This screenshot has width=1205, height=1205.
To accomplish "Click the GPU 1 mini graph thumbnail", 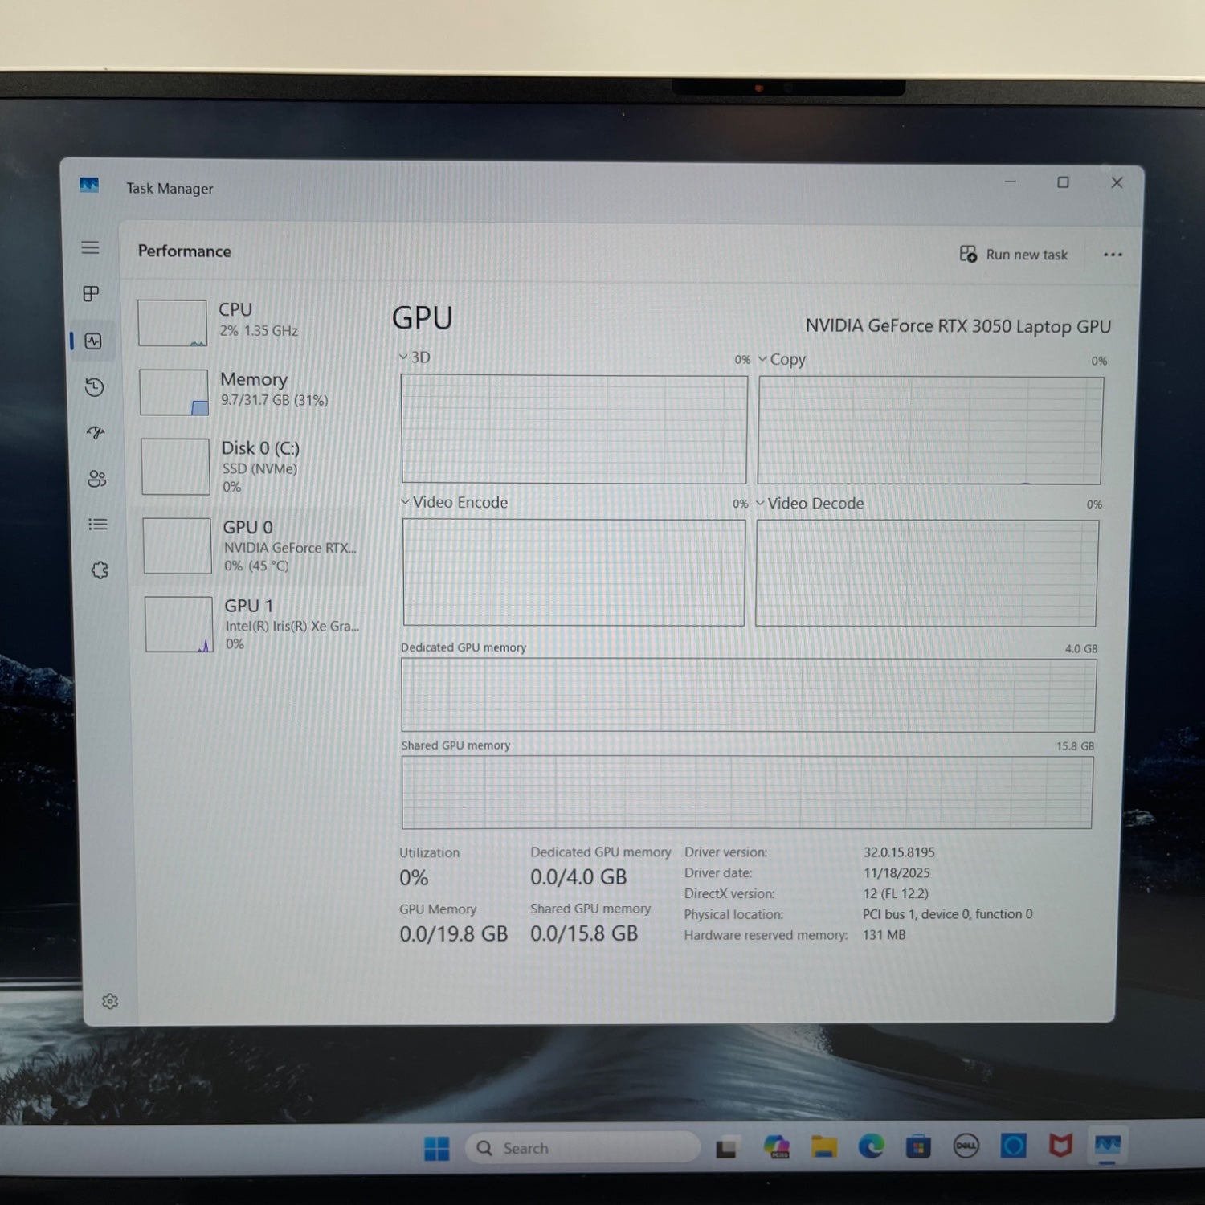I will tap(178, 624).
